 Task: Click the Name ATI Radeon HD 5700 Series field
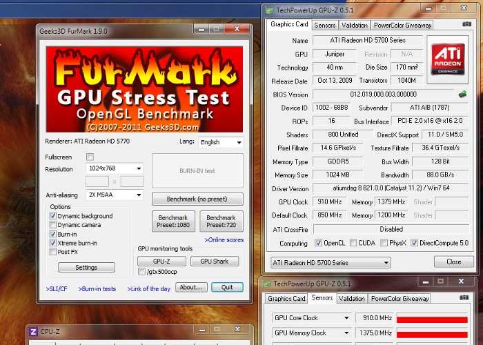click(x=368, y=40)
